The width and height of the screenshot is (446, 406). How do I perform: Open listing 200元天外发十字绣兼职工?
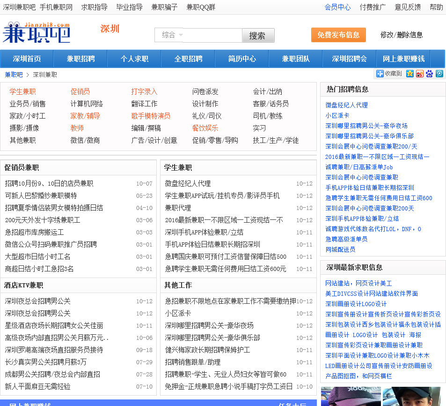[43, 220]
